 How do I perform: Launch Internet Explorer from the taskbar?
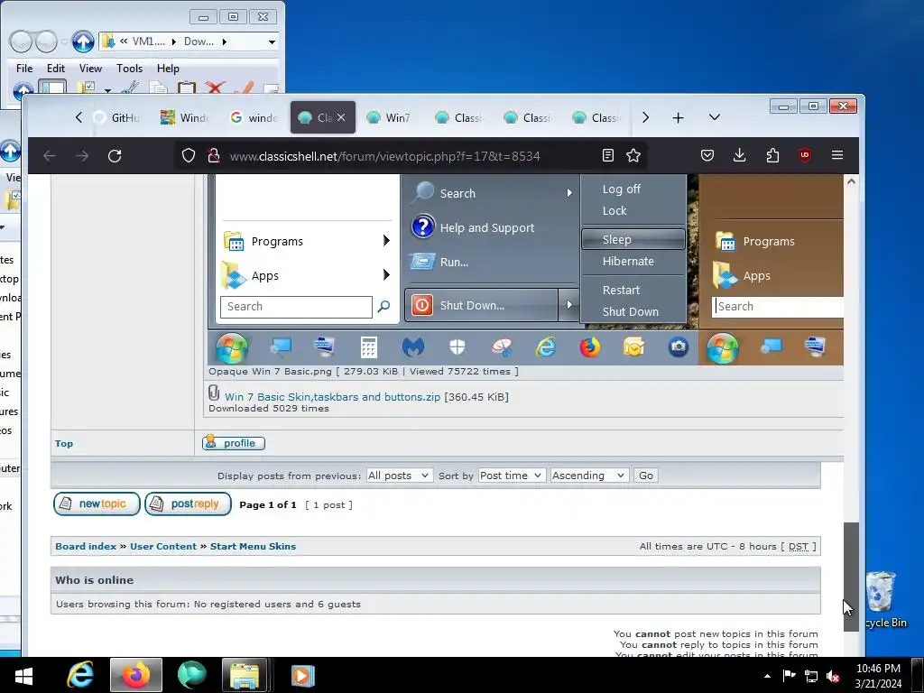coord(80,675)
